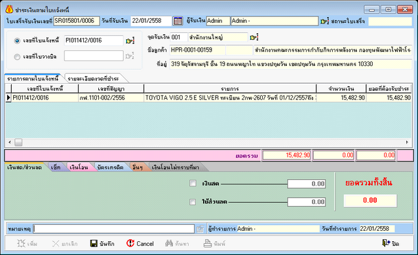Click the receiver code field Admin
418x255 pixels.
tap(218, 21)
